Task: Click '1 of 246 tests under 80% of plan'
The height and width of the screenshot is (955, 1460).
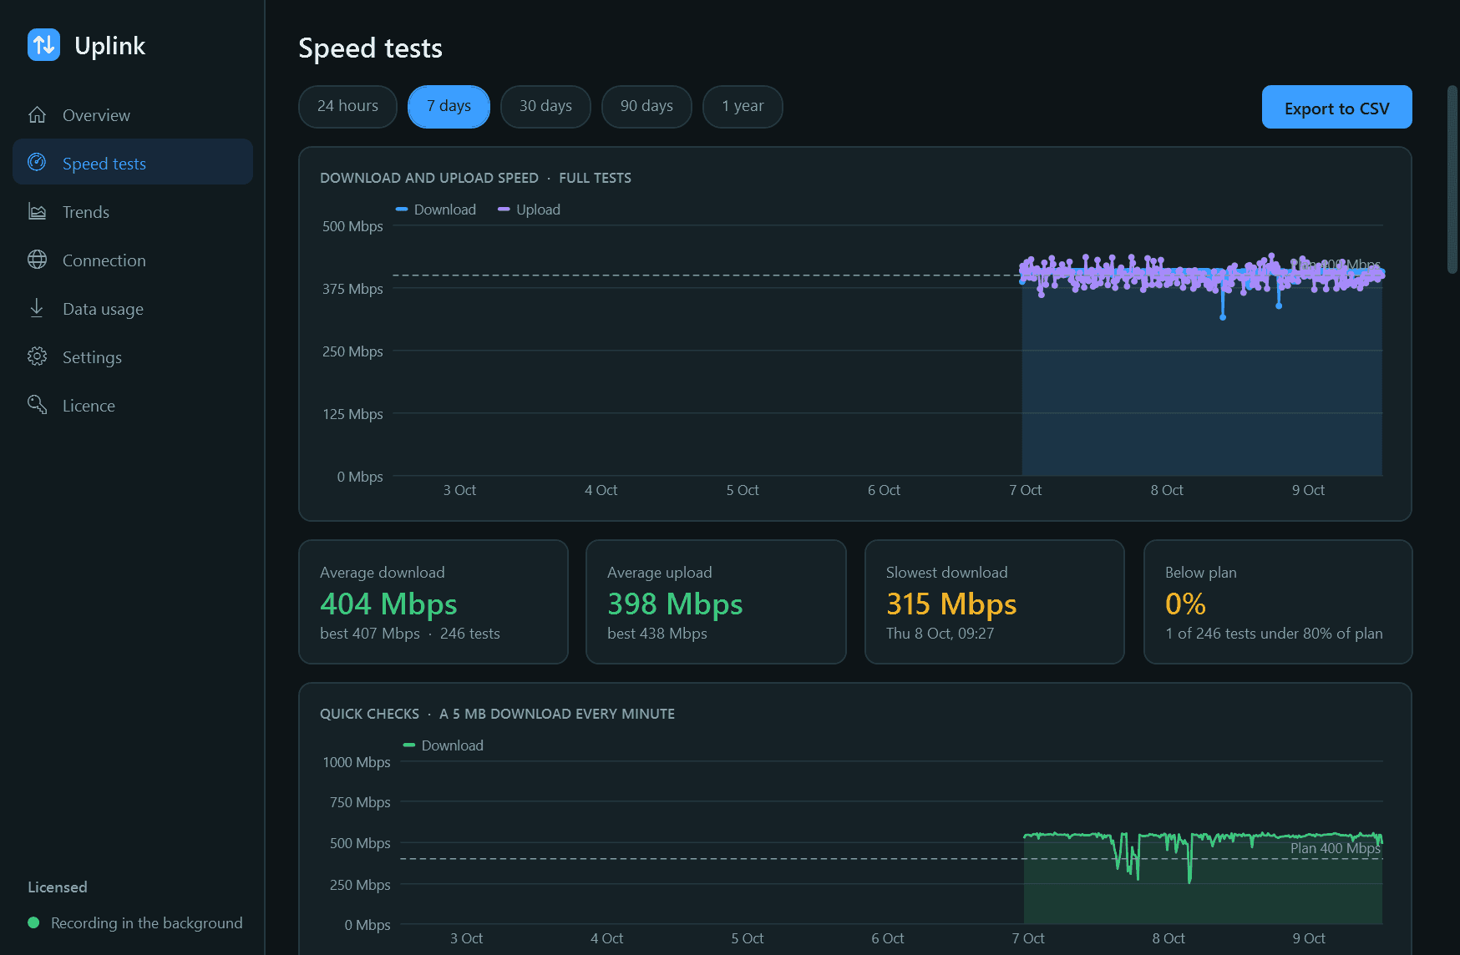Action: (1274, 634)
